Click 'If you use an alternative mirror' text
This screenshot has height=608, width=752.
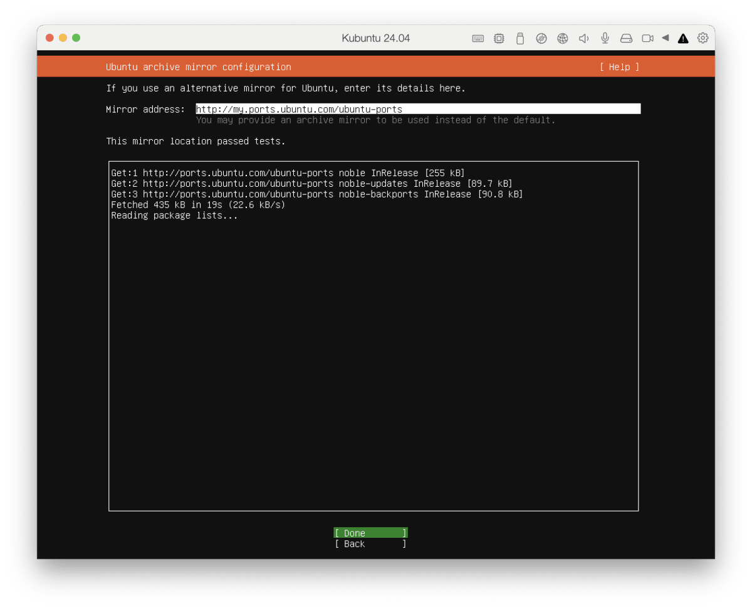pos(286,88)
